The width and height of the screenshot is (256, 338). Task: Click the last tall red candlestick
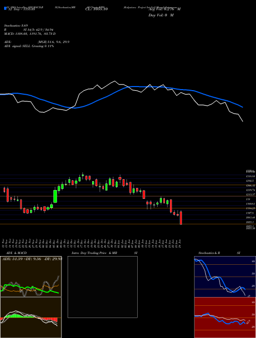(181, 218)
